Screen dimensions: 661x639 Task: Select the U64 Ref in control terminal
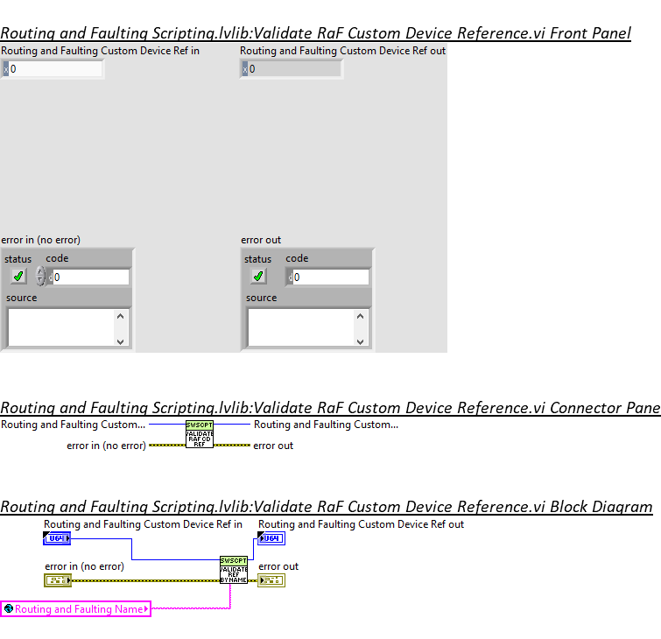point(57,538)
